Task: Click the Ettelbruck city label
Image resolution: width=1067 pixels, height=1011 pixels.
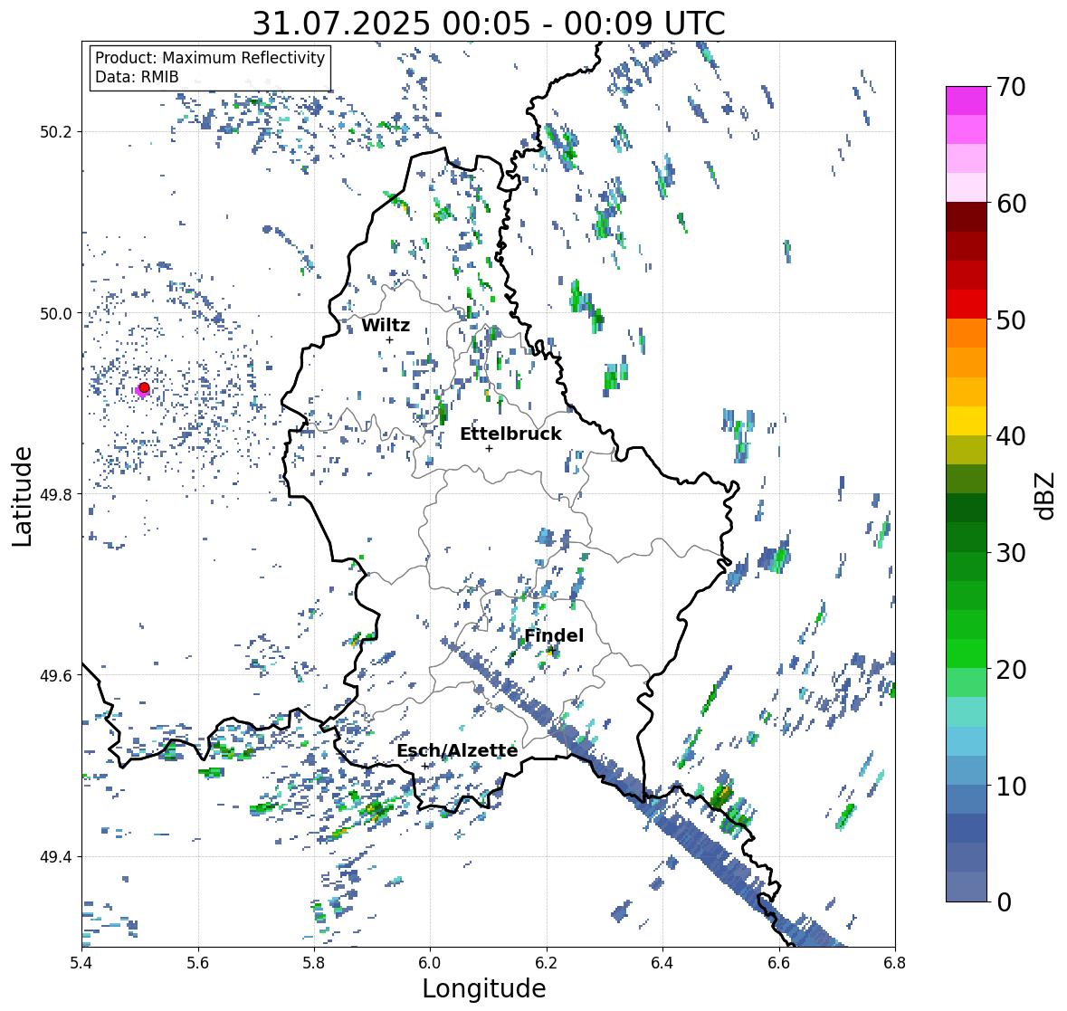Action: pyautogui.click(x=510, y=434)
